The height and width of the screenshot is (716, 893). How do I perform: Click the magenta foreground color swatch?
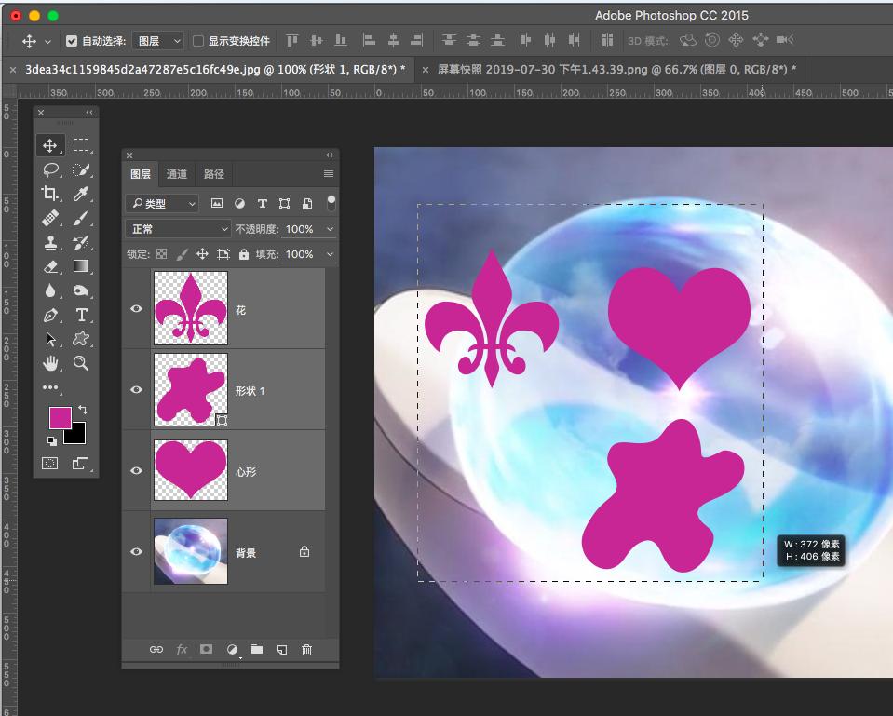point(60,417)
